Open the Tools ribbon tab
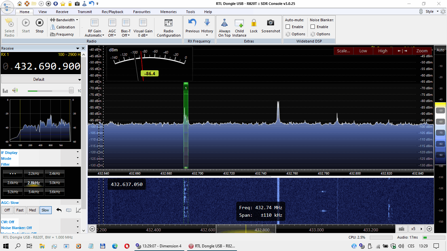 pyautogui.click(x=190, y=12)
